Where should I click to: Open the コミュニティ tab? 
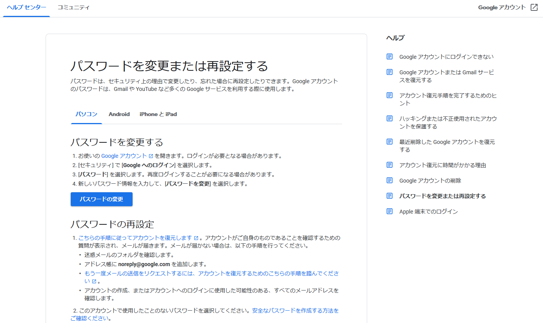coord(73,8)
